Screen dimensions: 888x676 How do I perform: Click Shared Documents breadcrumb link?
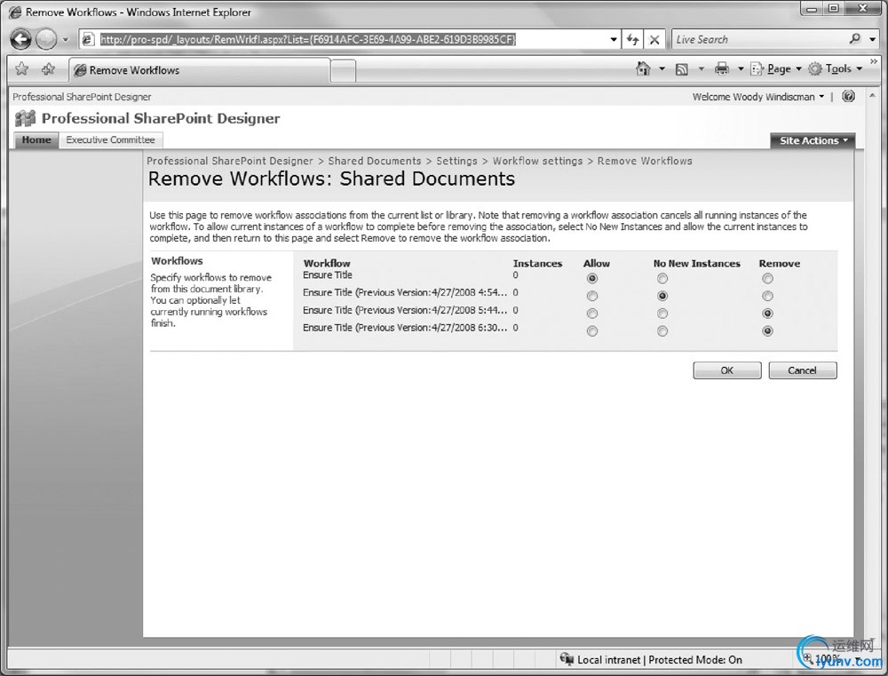click(375, 161)
